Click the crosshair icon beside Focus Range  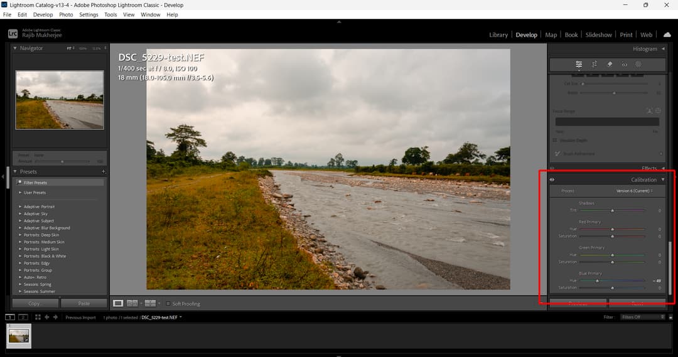tap(658, 111)
